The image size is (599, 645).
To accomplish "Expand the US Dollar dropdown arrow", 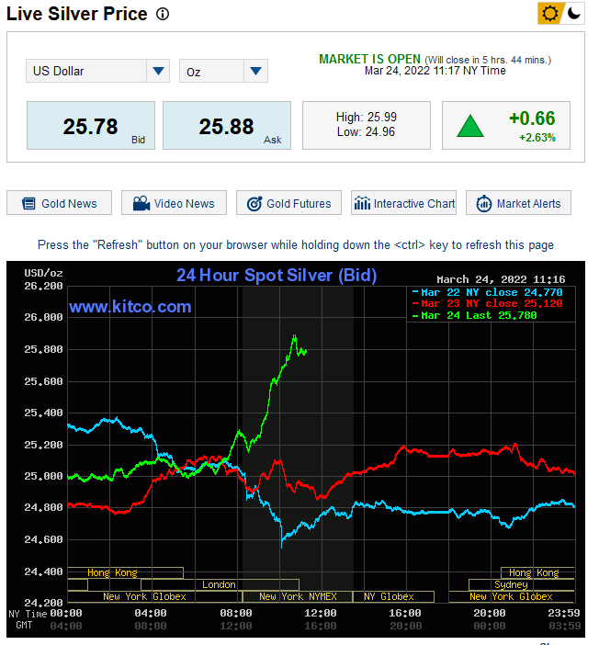I will pyautogui.click(x=158, y=71).
